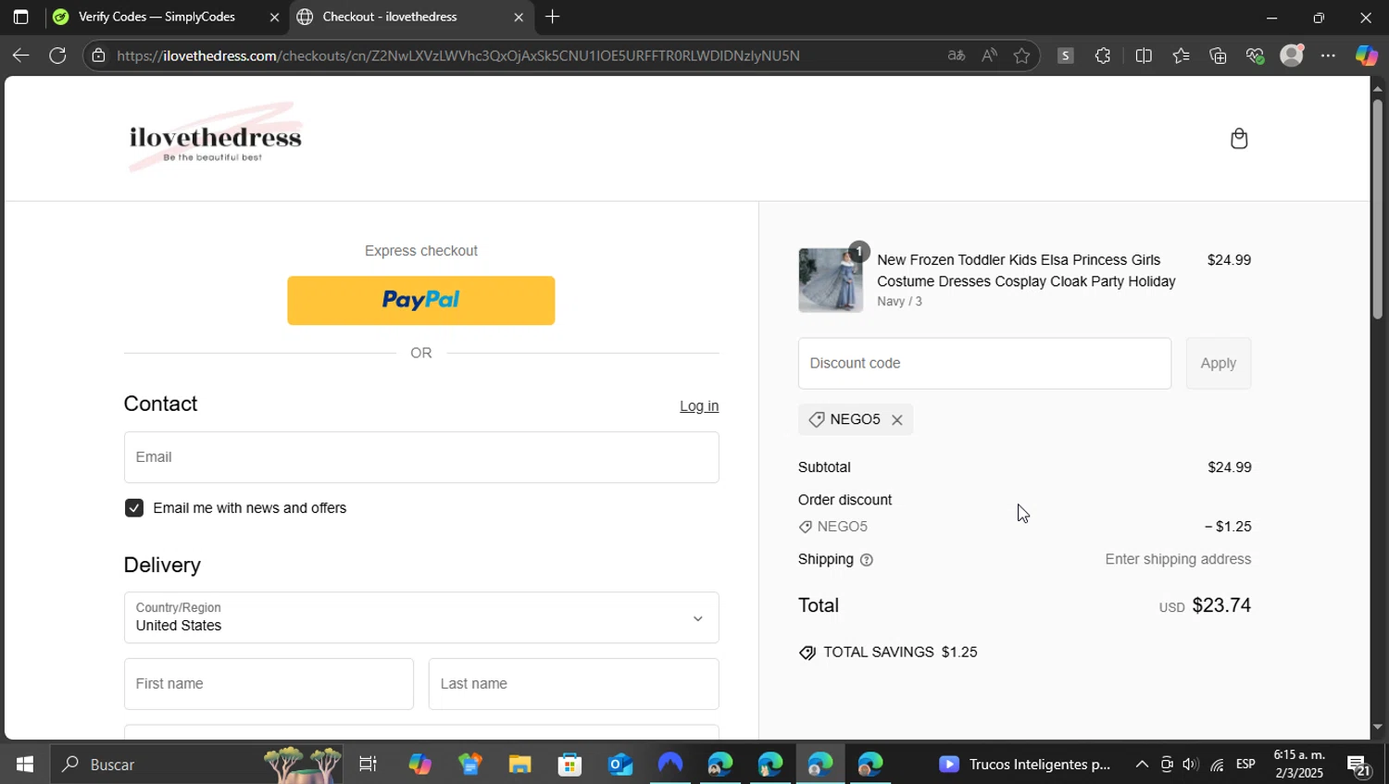
Task: Open the favorites list icon
Action: coord(1181,56)
